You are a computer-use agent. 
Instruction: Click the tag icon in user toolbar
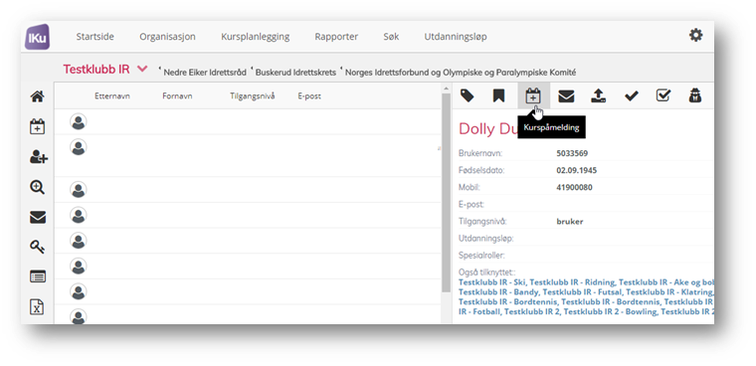click(467, 95)
